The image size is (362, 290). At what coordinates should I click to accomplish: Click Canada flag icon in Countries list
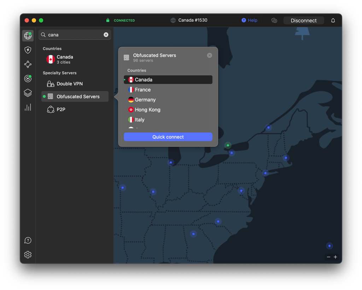51,59
